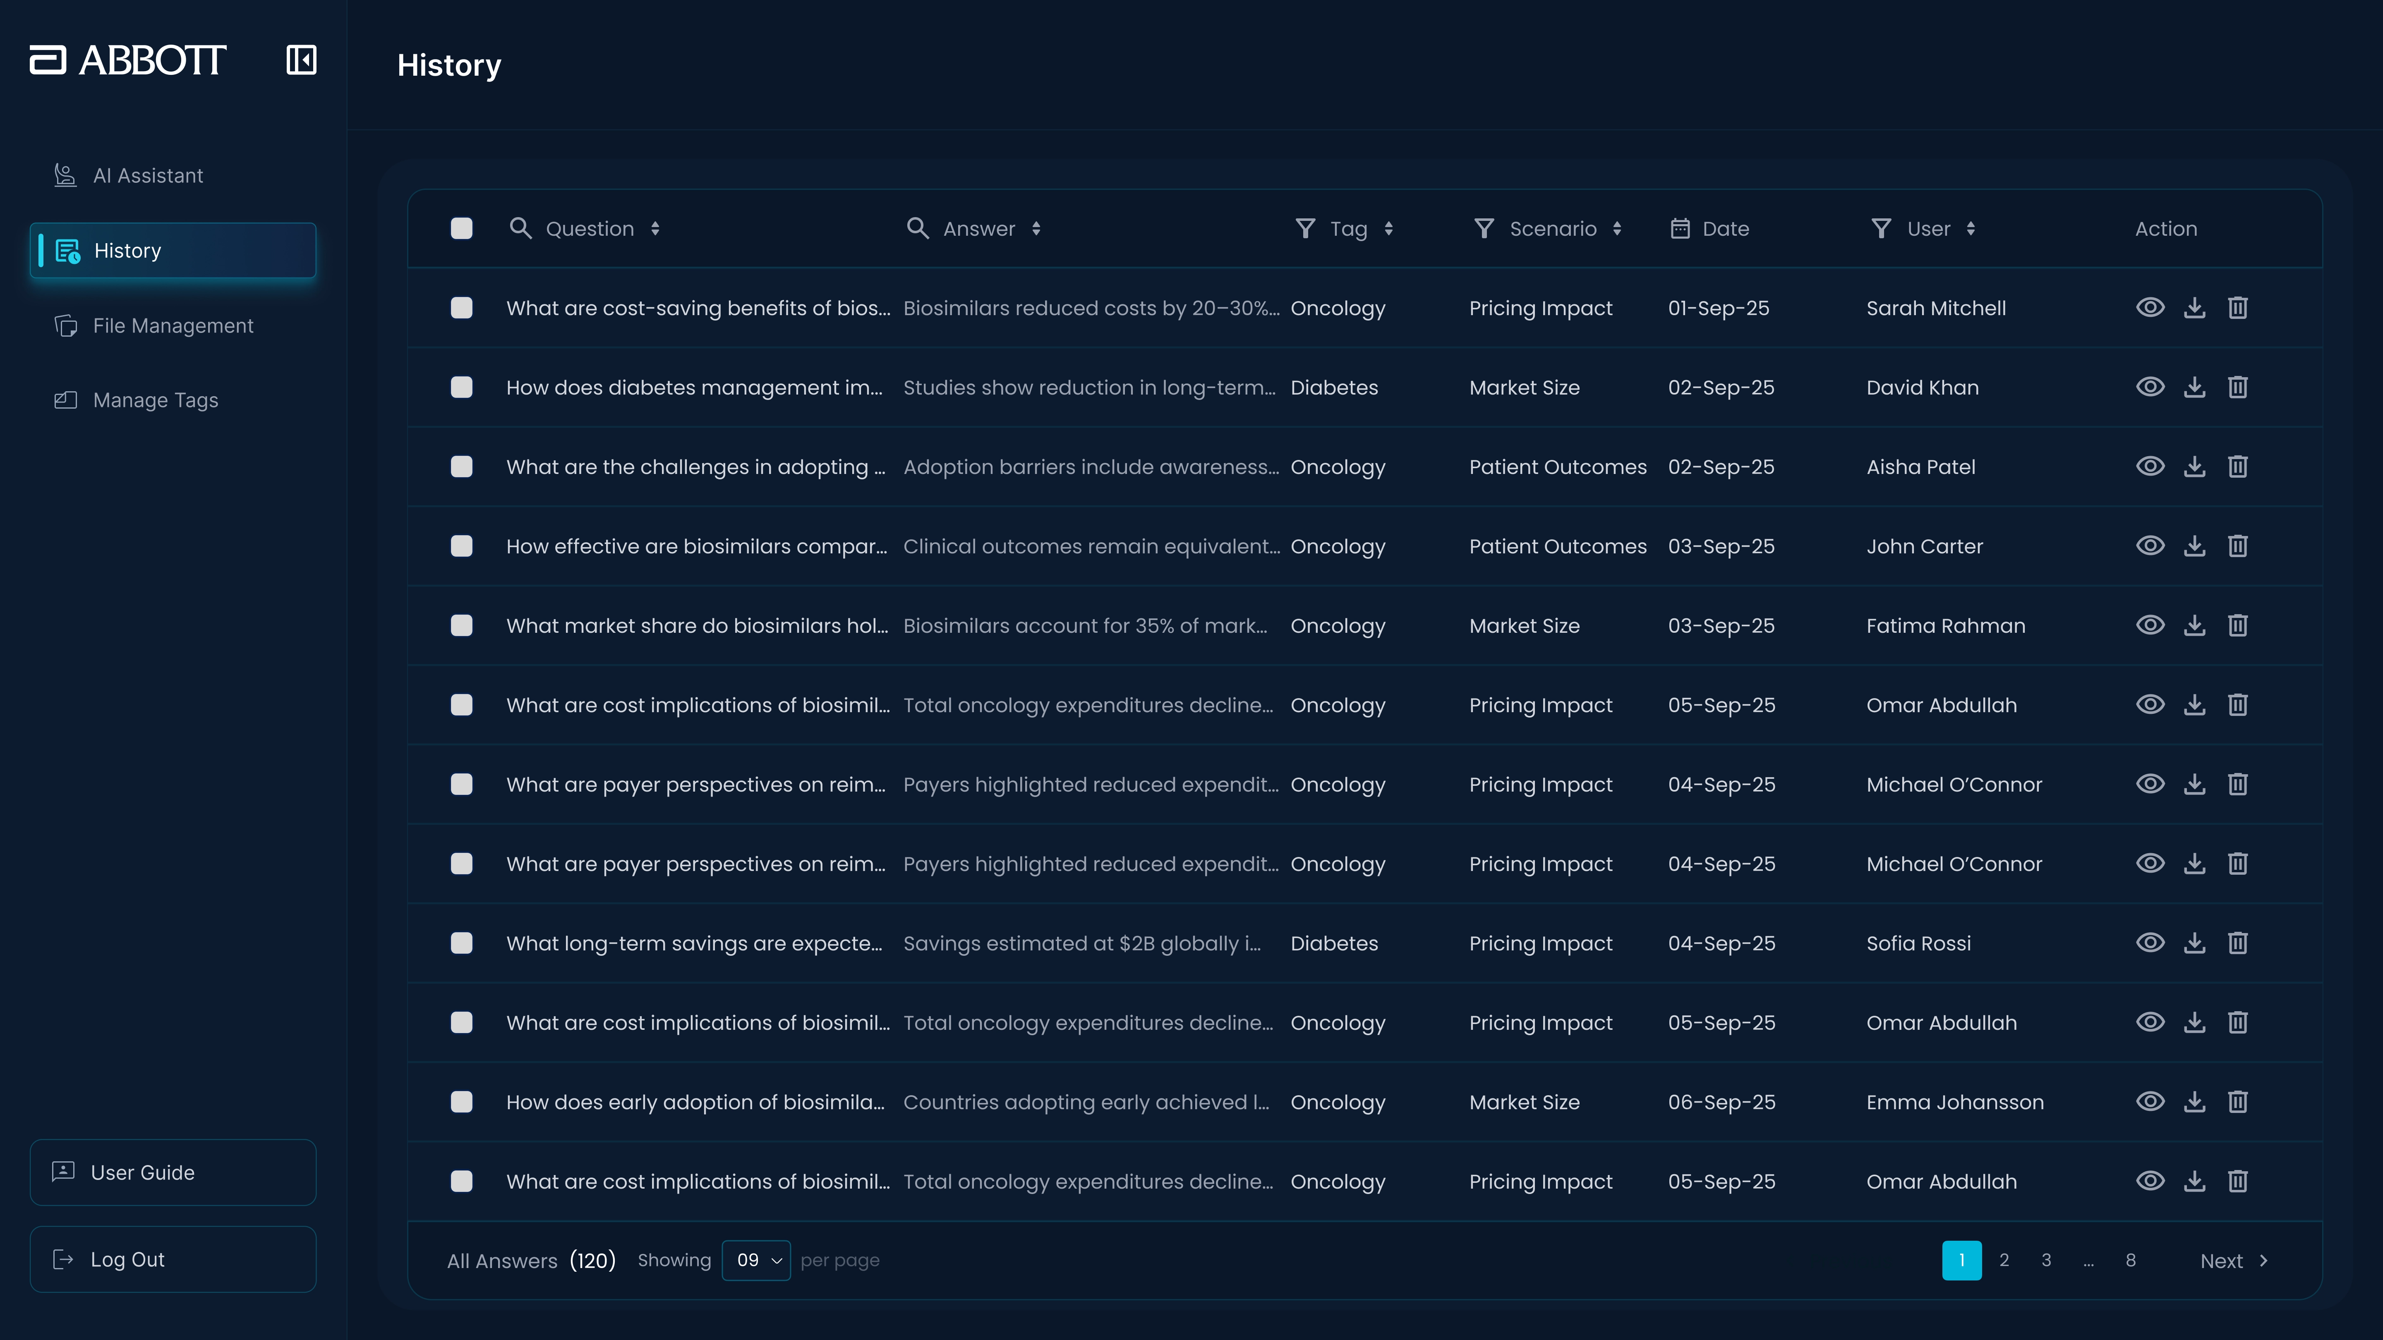Click the Date calendar icon
Image resolution: width=2383 pixels, height=1340 pixels.
tap(1680, 228)
